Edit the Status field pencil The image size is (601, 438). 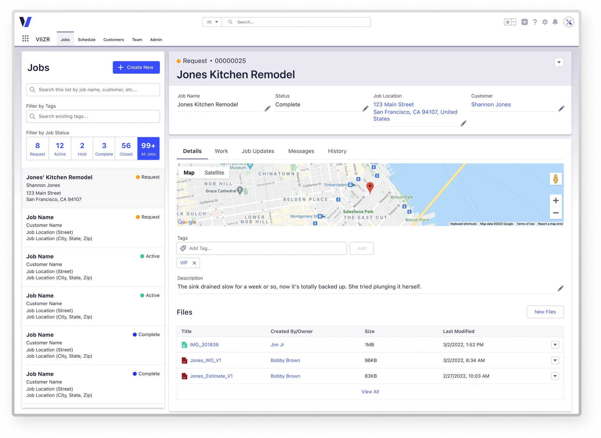click(365, 108)
